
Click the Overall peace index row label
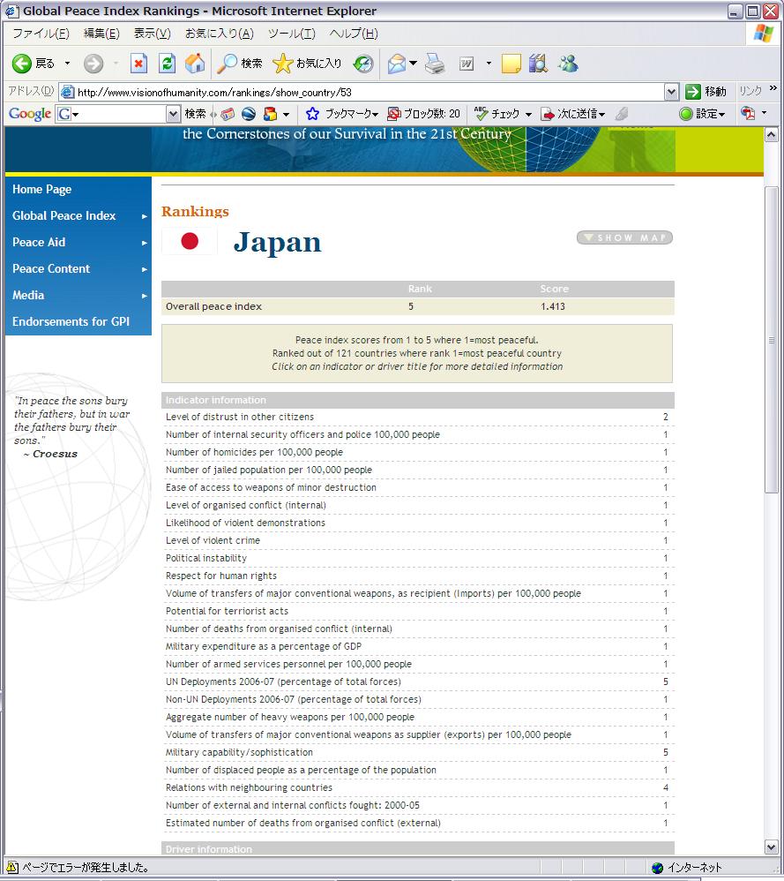[213, 306]
